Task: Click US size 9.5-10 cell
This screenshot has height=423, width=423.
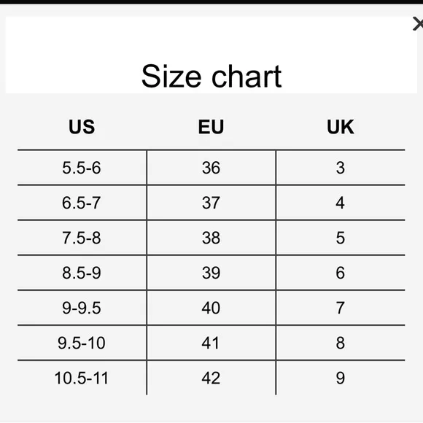Action: click(82, 343)
